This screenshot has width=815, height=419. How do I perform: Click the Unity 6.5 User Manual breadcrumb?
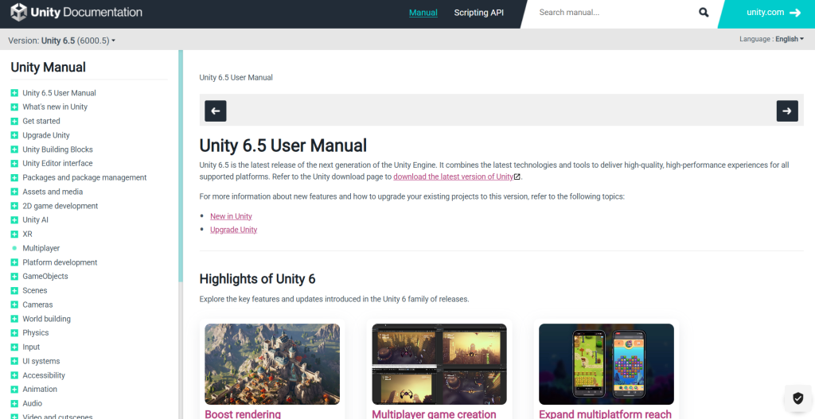(236, 77)
